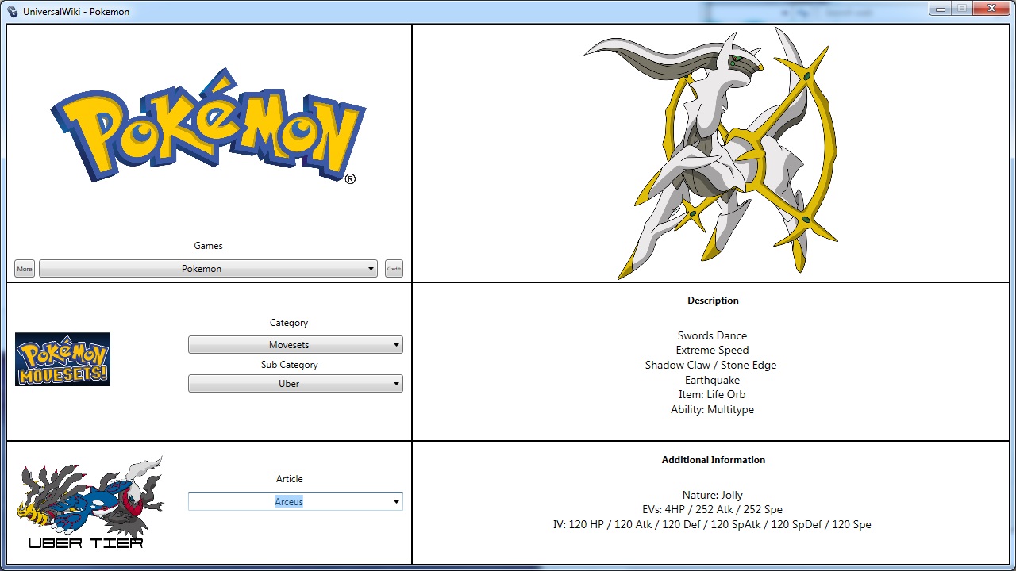Open the Sub Category dropdown showing Uber
This screenshot has width=1016, height=571.
[x=295, y=384]
